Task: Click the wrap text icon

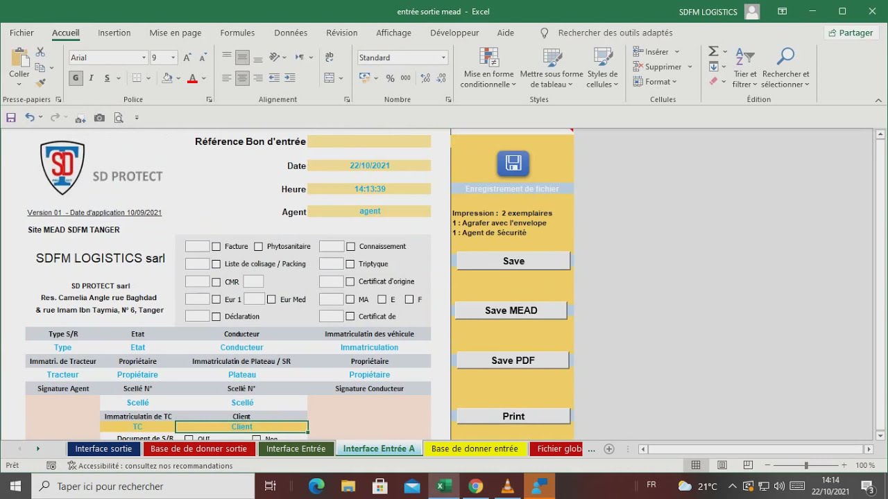Action: click(330, 58)
